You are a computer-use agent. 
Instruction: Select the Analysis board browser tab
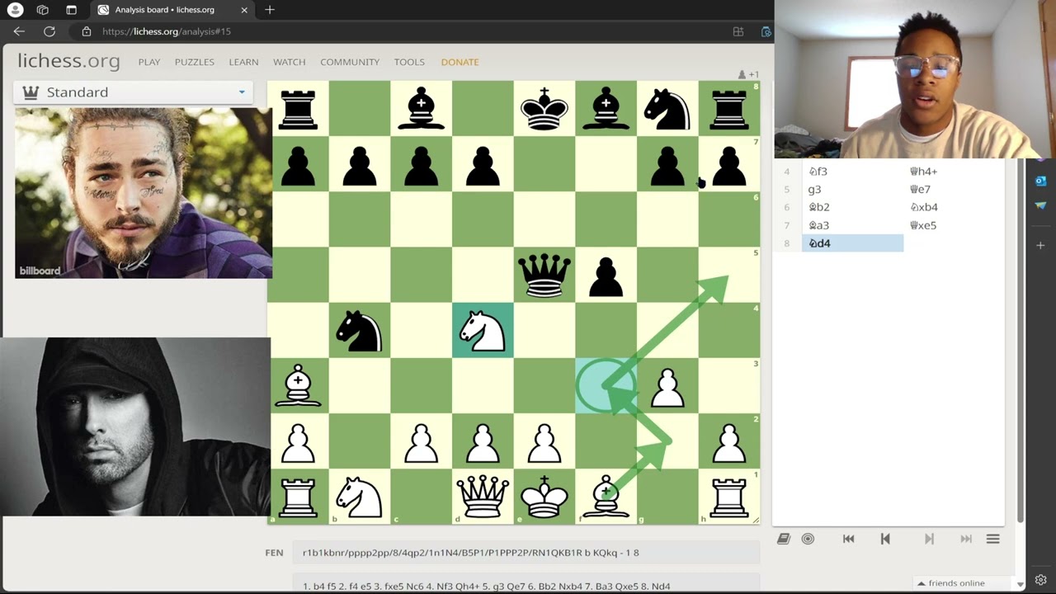172,10
